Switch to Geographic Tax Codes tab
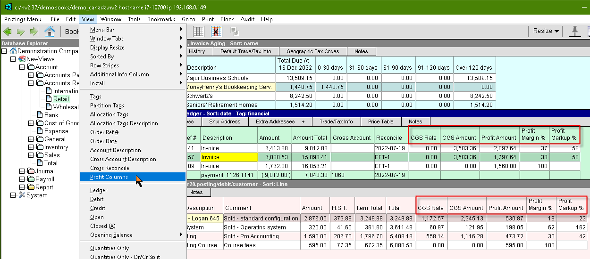Image resolution: width=590 pixels, height=259 pixels. click(312, 51)
